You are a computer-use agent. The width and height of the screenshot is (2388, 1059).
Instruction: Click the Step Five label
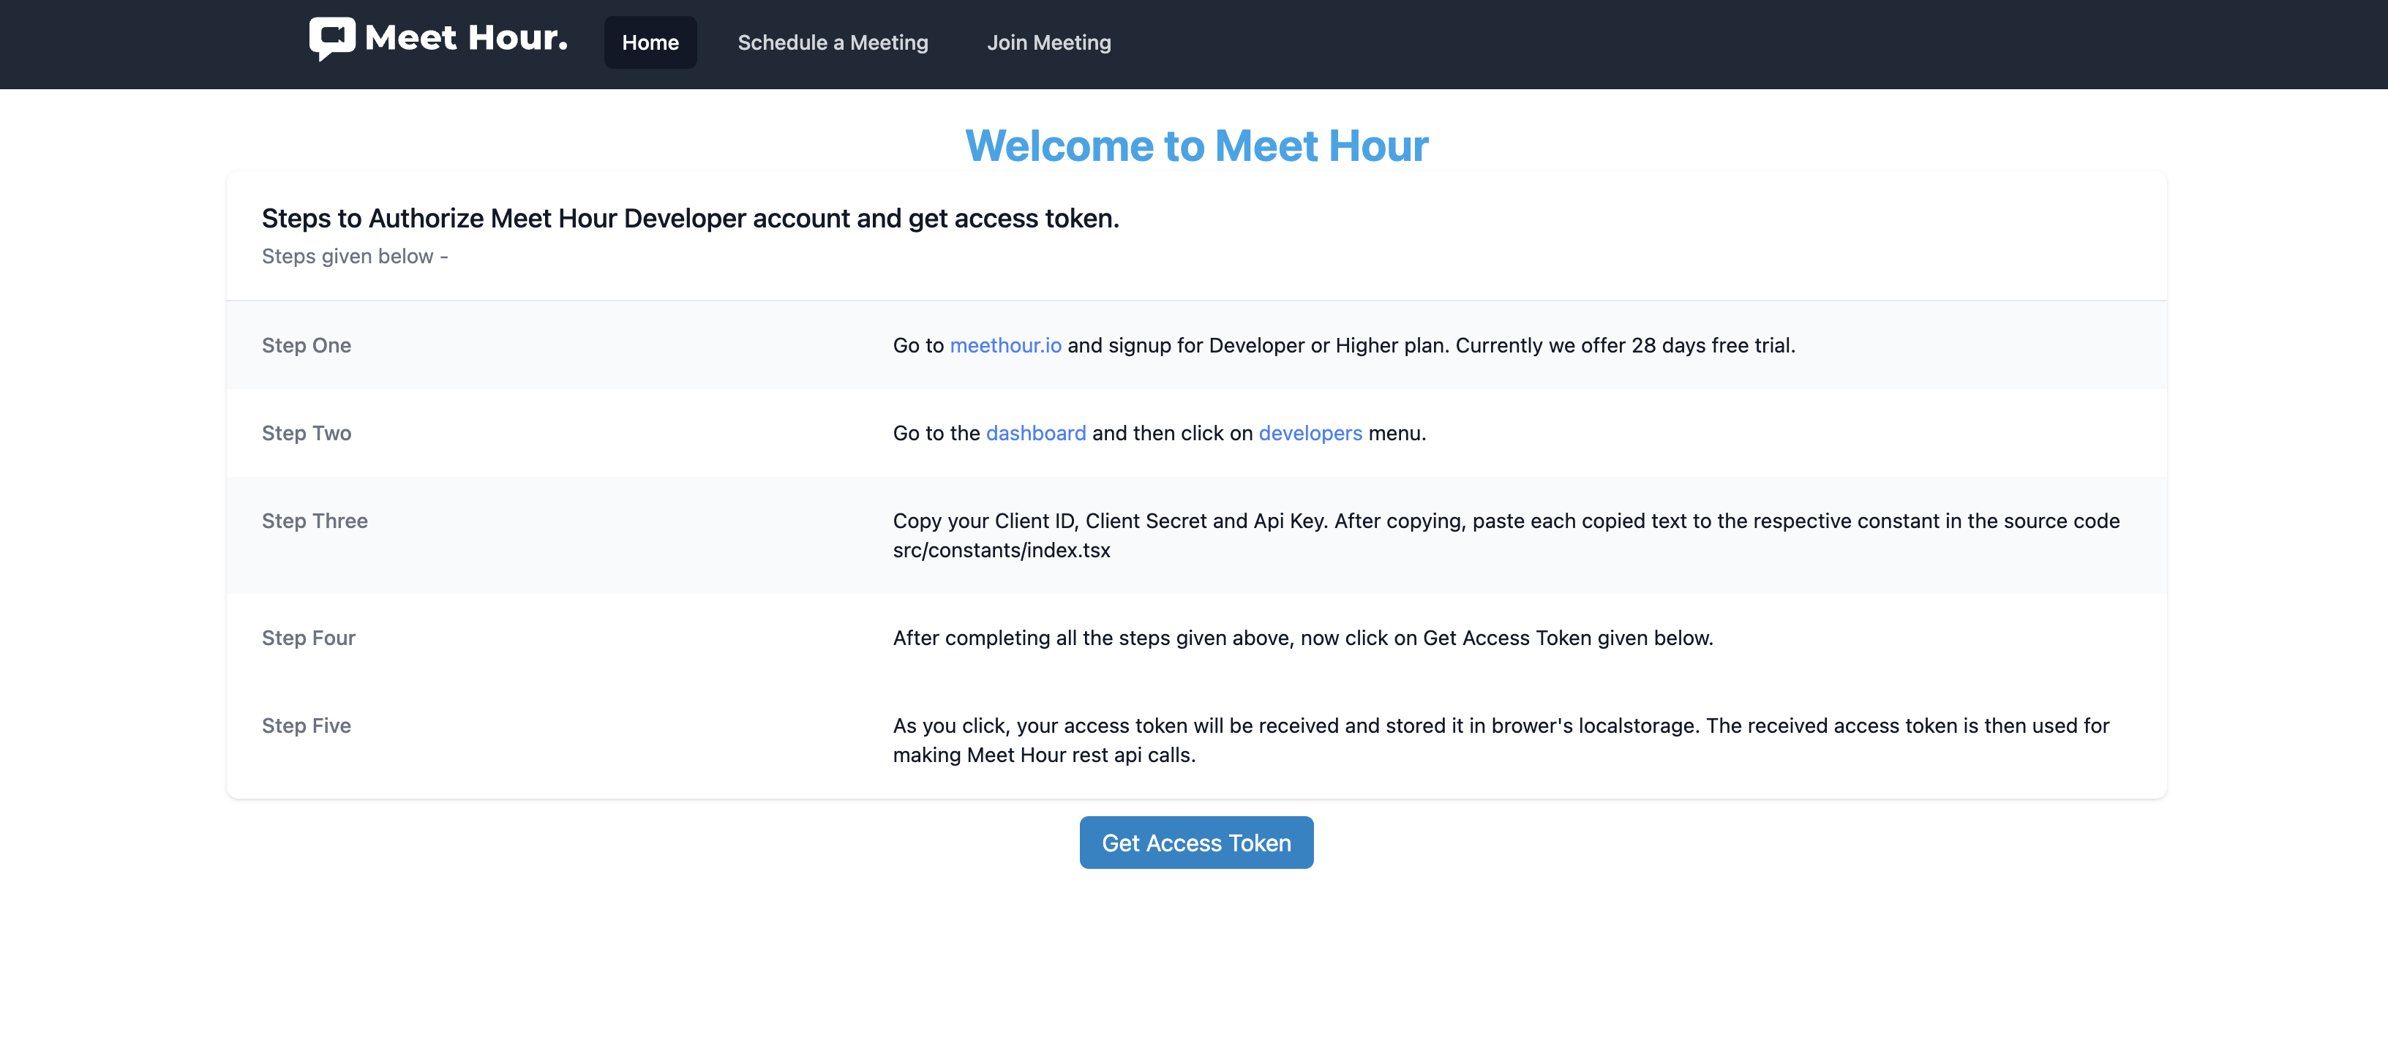[306, 726]
